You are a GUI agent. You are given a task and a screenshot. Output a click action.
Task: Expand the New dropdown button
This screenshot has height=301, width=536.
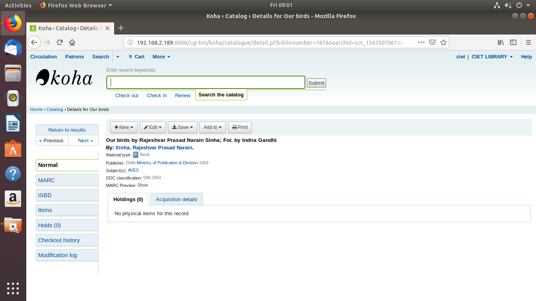pyautogui.click(x=124, y=127)
